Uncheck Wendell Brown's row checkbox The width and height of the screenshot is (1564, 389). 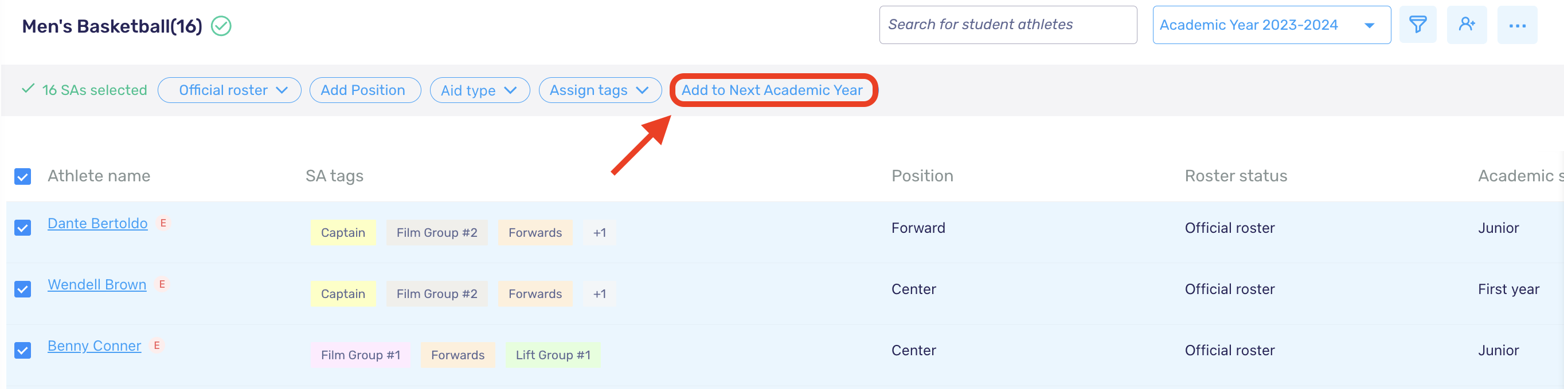click(23, 289)
